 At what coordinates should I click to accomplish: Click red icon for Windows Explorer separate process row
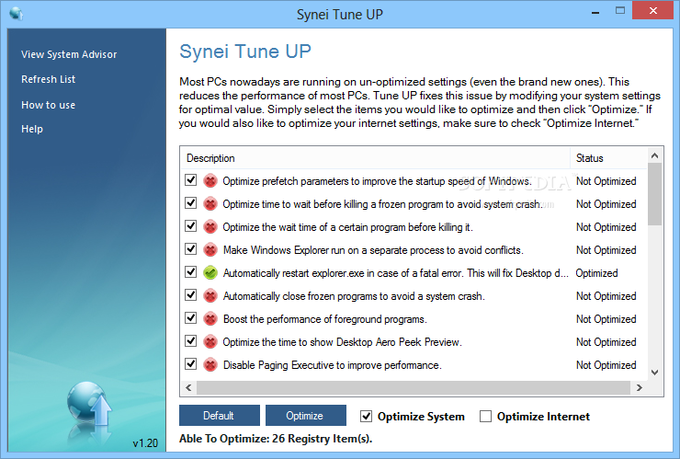pos(210,249)
